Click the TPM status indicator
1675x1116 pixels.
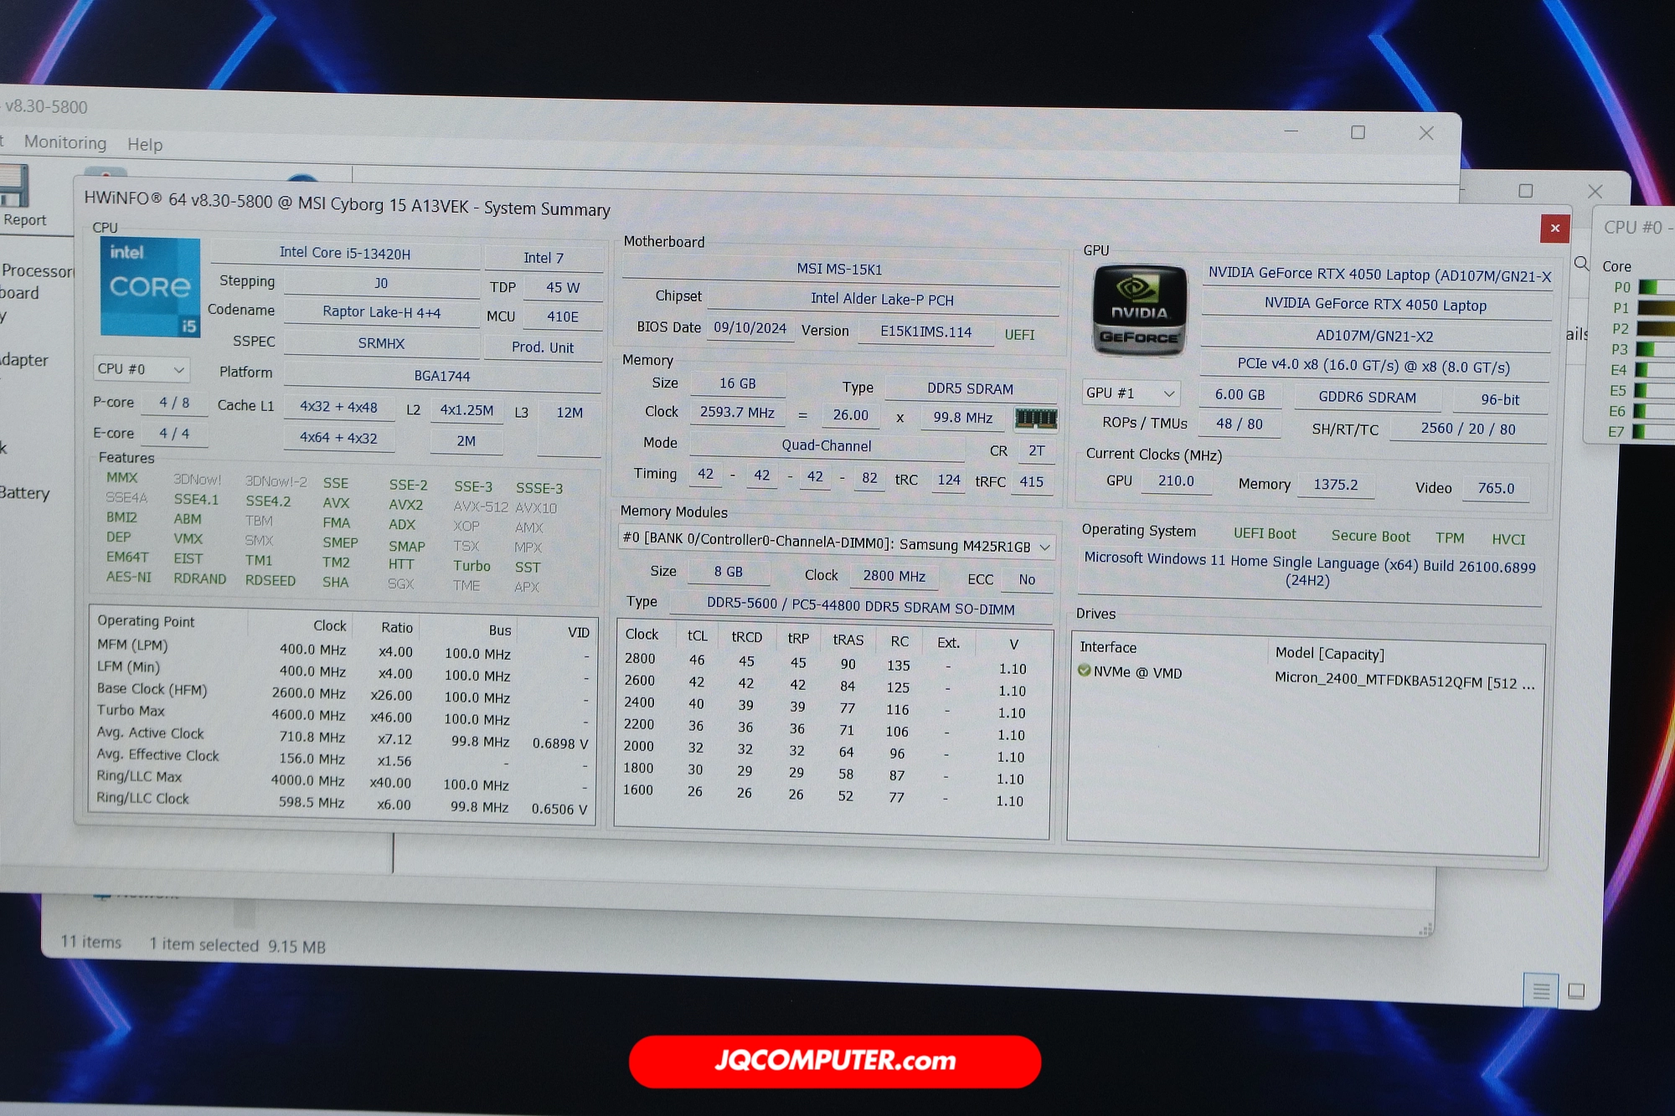[1450, 539]
